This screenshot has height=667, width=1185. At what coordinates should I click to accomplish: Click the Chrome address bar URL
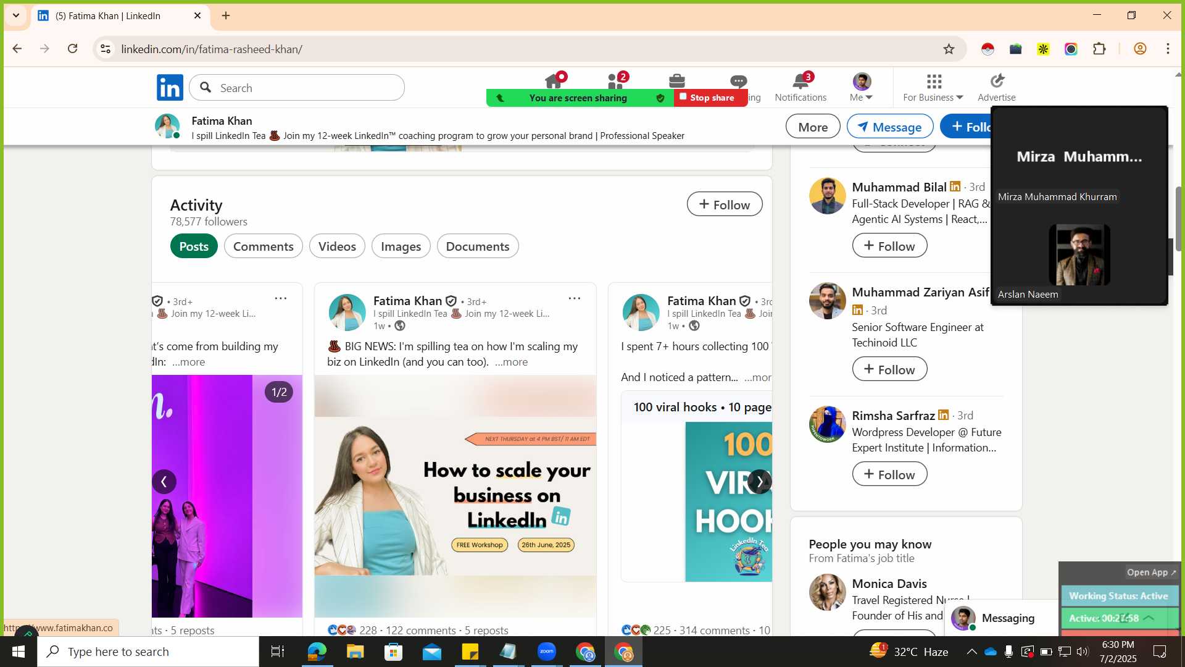[212, 49]
